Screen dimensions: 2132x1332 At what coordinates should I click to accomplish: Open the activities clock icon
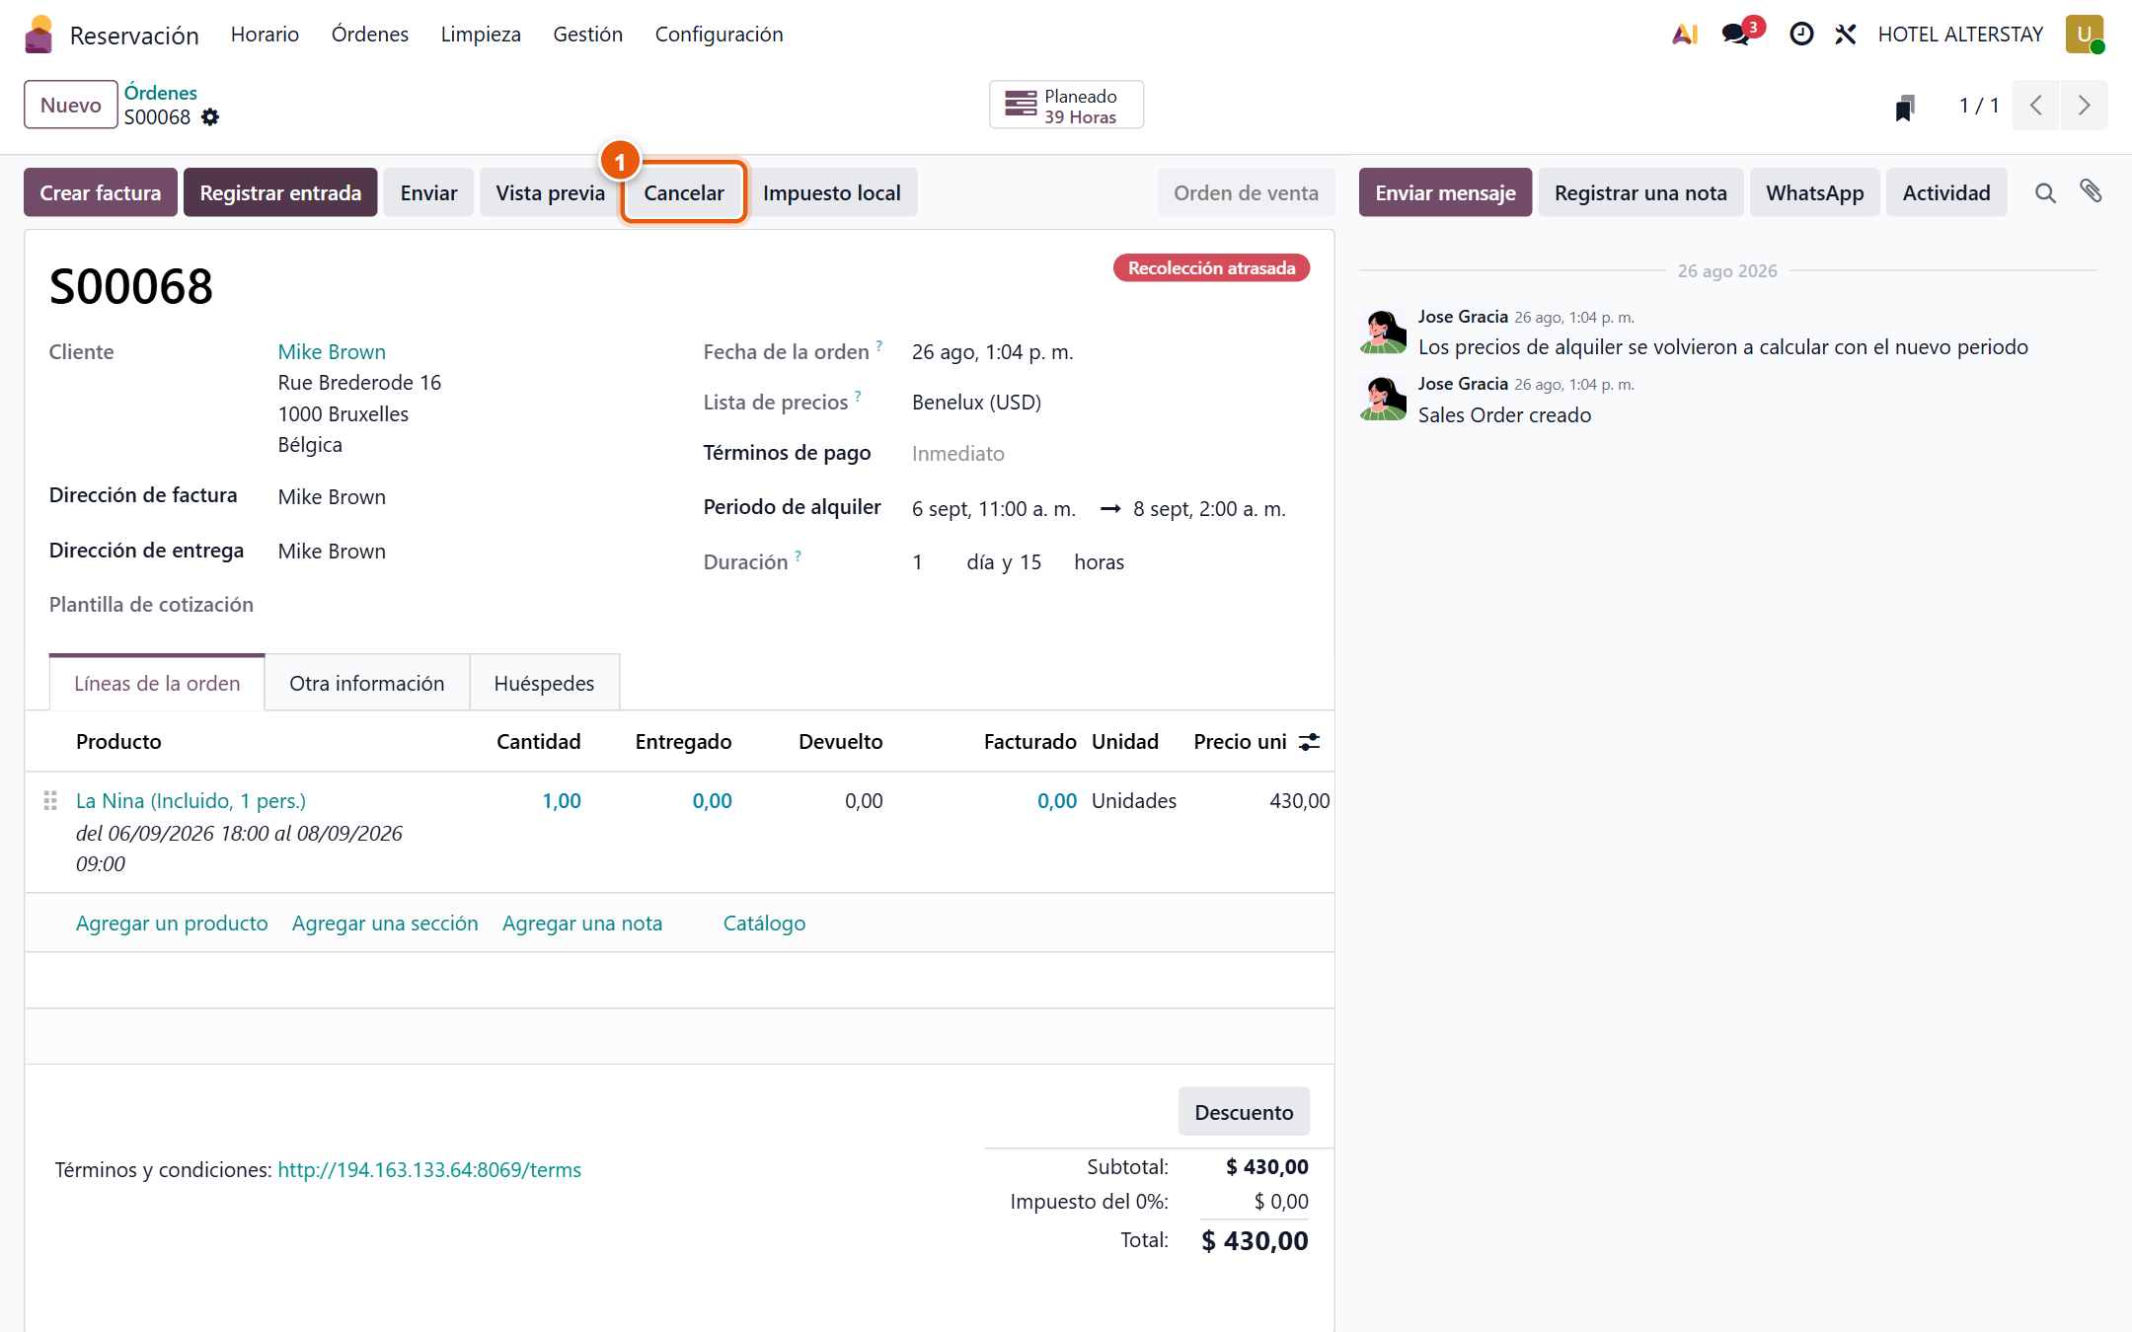click(1801, 35)
